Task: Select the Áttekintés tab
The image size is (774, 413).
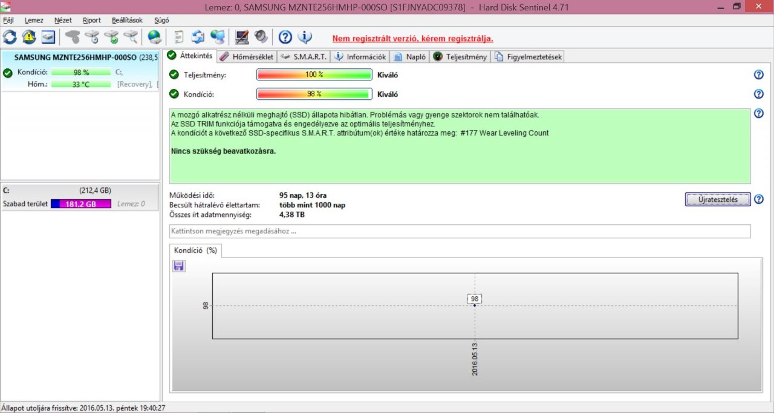Action: point(190,56)
